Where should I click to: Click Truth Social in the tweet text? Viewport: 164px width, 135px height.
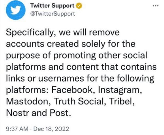point(79,101)
